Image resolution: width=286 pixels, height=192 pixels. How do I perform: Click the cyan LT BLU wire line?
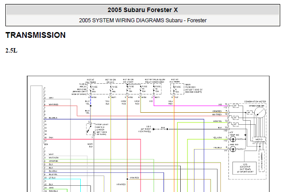[x=62, y=179]
